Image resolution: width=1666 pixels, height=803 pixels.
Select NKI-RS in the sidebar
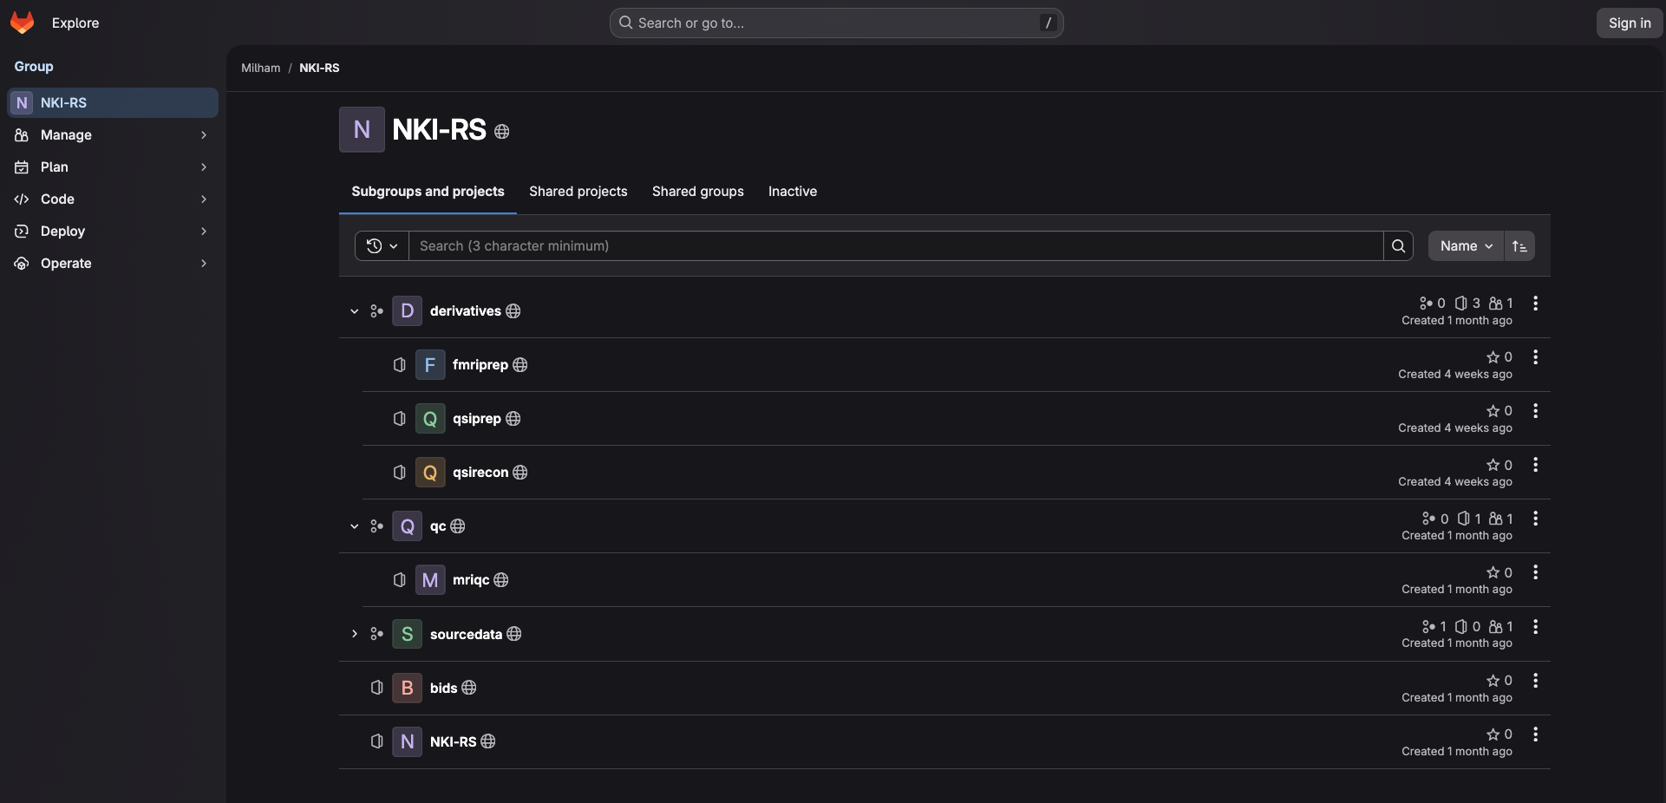click(112, 103)
